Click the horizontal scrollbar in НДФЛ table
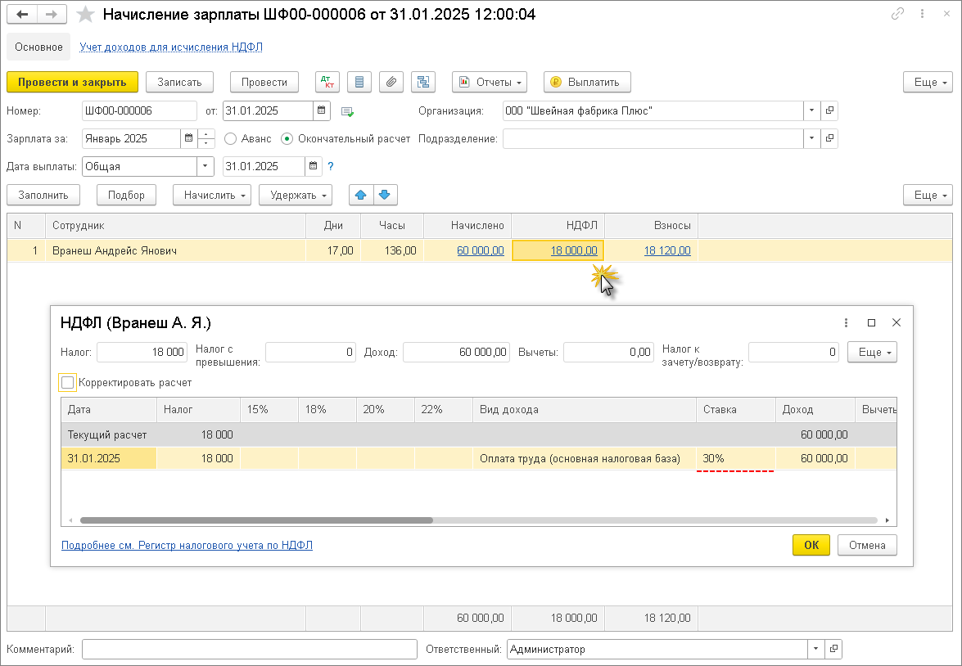This screenshot has width=962, height=666. (x=256, y=520)
